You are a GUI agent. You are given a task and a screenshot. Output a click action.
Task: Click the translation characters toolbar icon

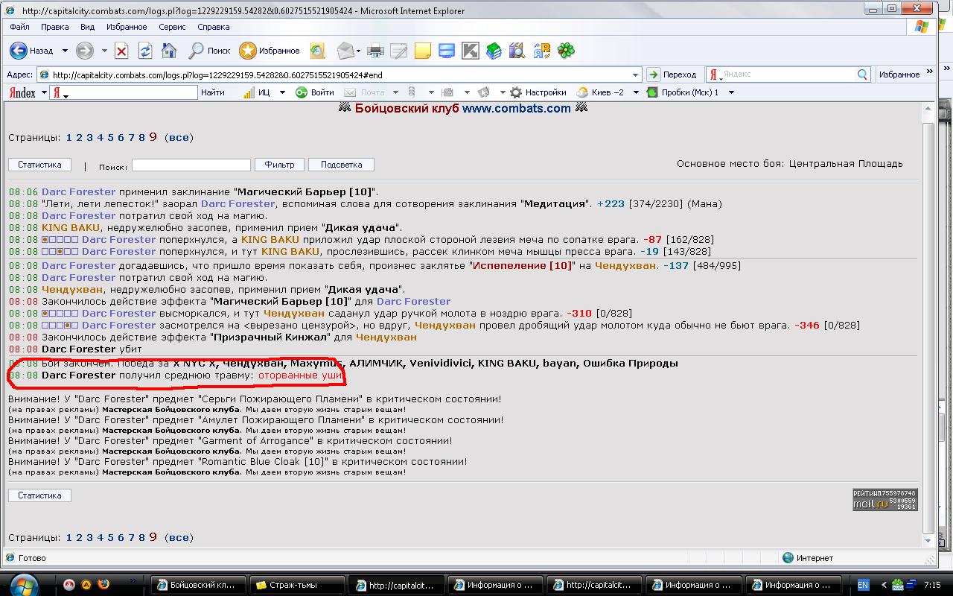pos(542,51)
